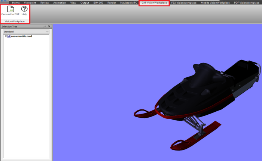Open the BIM 360 tab

coord(98,3)
